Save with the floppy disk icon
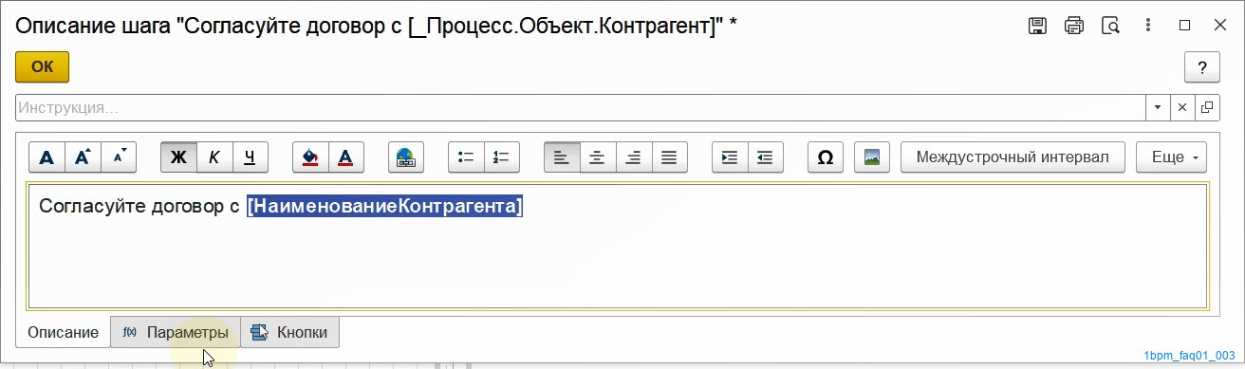This screenshot has width=1245, height=369. [x=1038, y=26]
